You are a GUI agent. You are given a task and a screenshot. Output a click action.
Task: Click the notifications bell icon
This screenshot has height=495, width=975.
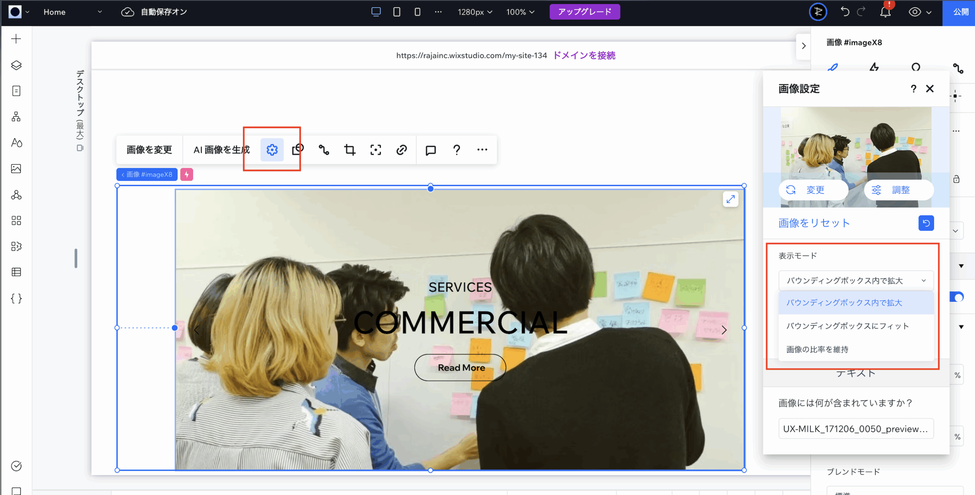click(885, 12)
